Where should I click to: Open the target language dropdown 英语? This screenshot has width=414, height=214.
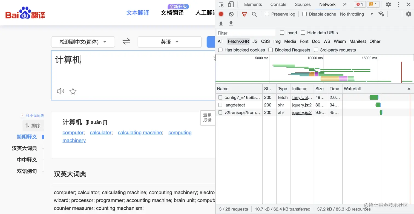[x=169, y=42]
